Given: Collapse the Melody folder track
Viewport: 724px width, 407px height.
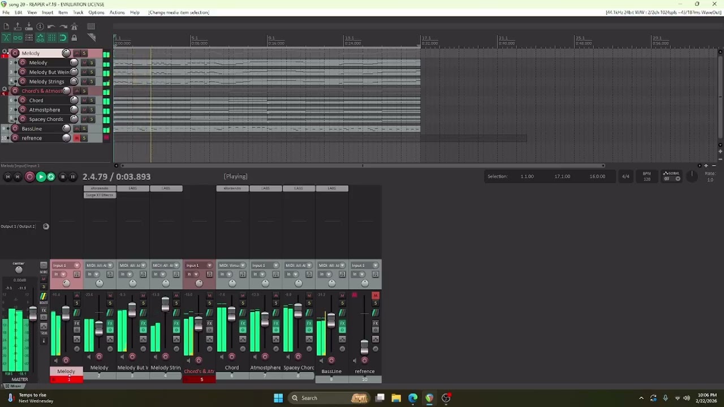Looking at the screenshot, I should (5, 51).
